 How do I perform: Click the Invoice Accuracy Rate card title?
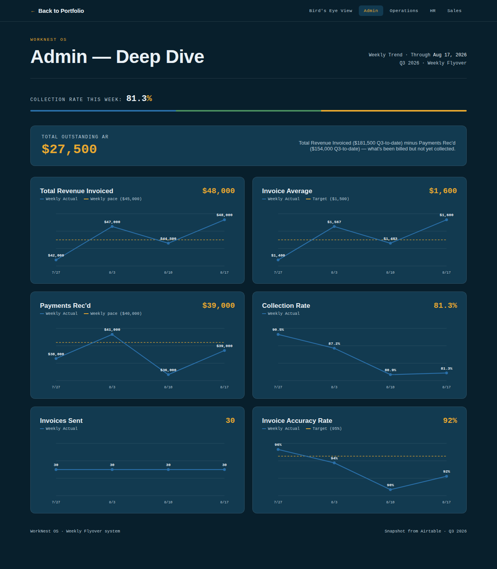click(x=297, y=421)
